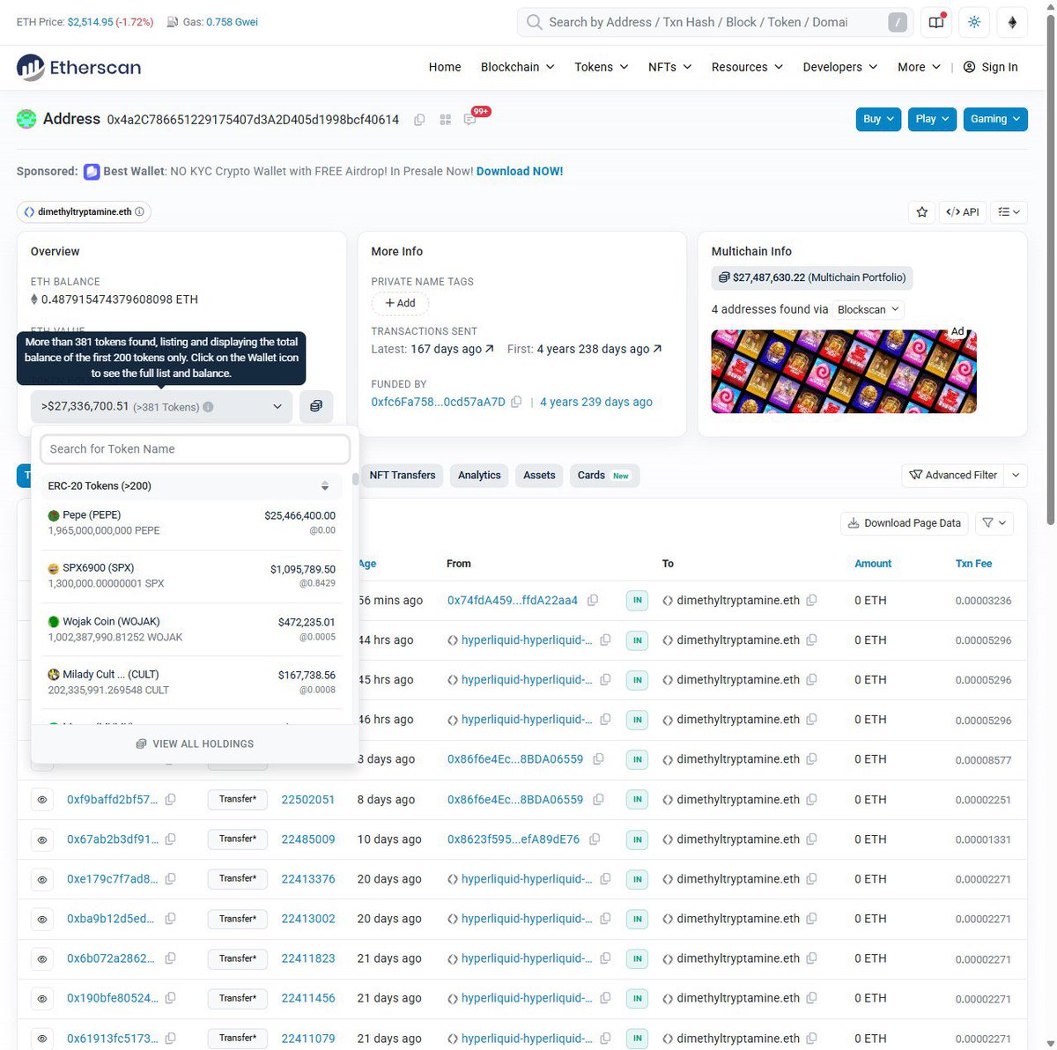
Task: Open the More menu
Action: 919,67
